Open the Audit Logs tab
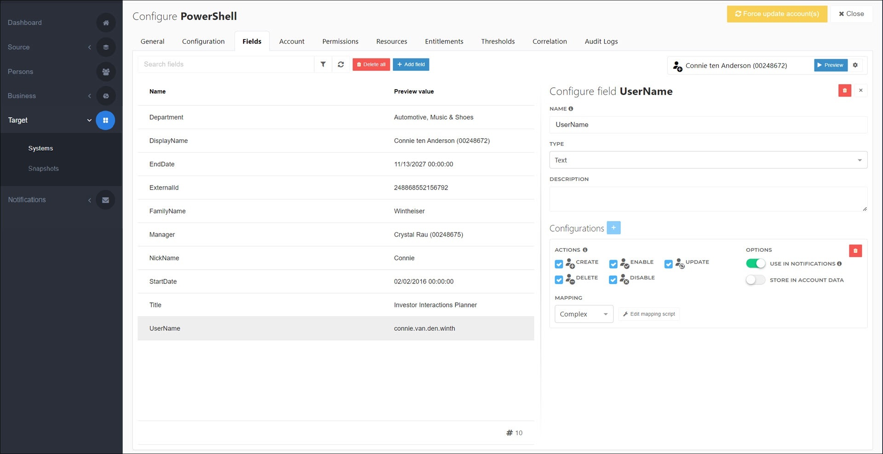Image resolution: width=883 pixels, height=454 pixels. point(601,41)
